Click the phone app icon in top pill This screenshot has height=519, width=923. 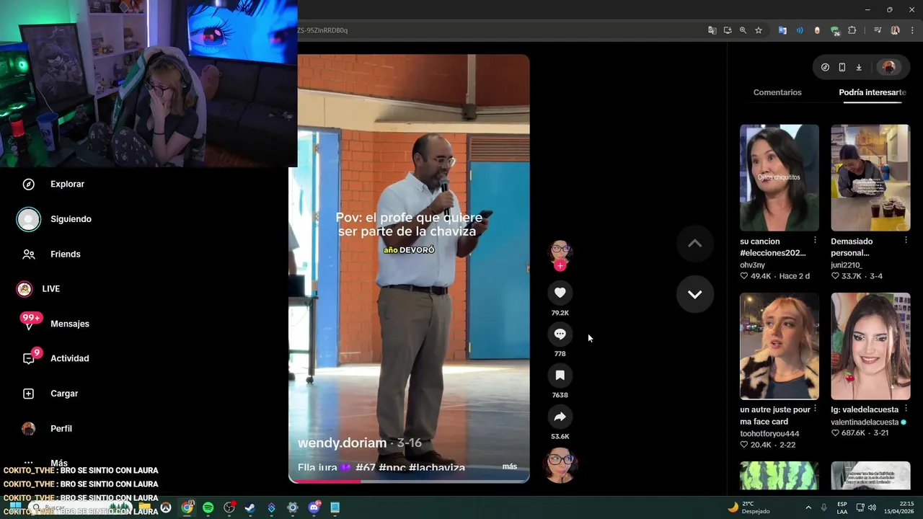coord(842,67)
